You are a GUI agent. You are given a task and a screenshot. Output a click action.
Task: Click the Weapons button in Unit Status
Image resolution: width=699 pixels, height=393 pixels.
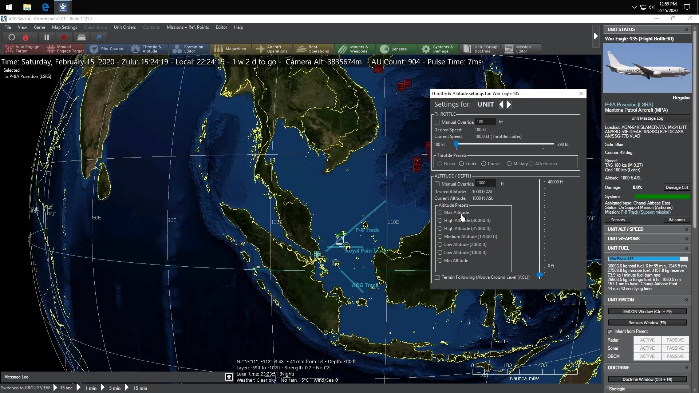(676, 220)
